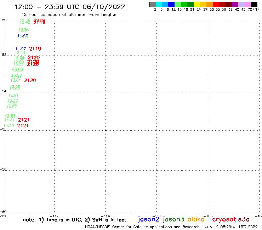262x230 pixels.
Task: Choose the red 'cryosat' legend label
Action: 224,220
